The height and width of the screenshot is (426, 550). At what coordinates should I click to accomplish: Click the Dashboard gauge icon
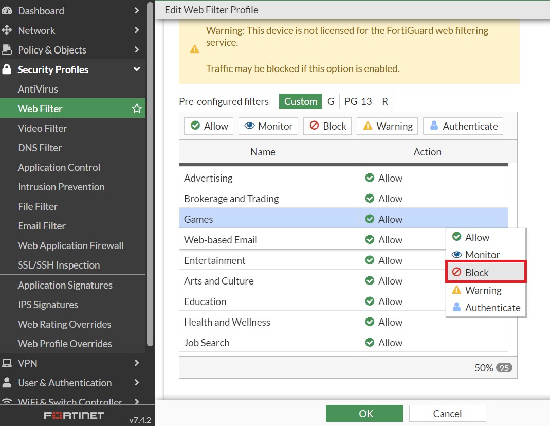[7, 11]
